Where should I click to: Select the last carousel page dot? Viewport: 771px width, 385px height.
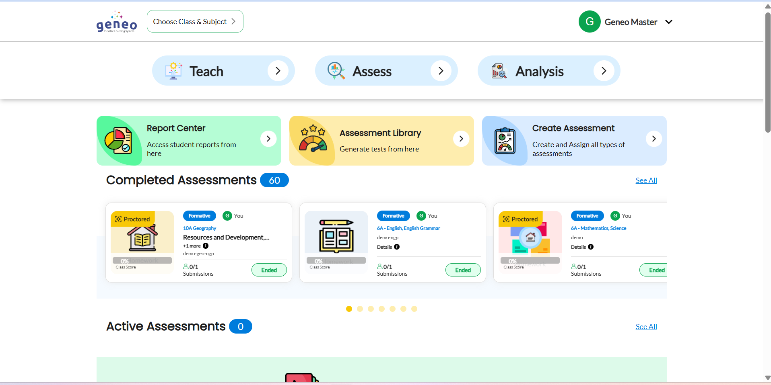(414, 309)
